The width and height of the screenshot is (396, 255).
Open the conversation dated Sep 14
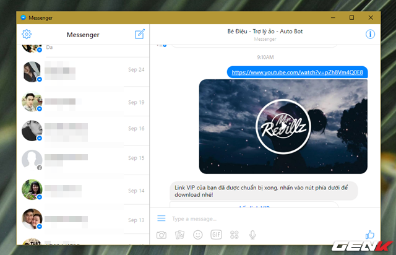(x=83, y=189)
